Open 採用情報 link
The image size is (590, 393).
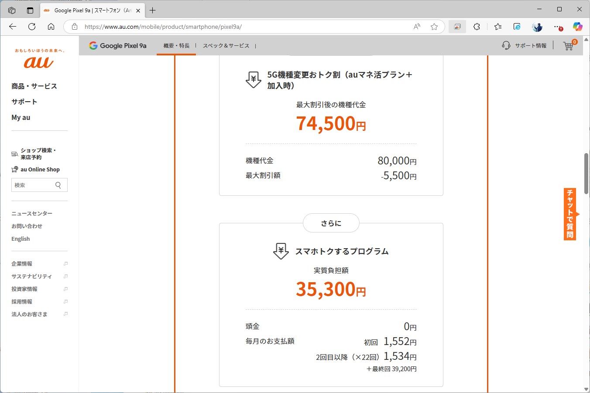tap(22, 301)
